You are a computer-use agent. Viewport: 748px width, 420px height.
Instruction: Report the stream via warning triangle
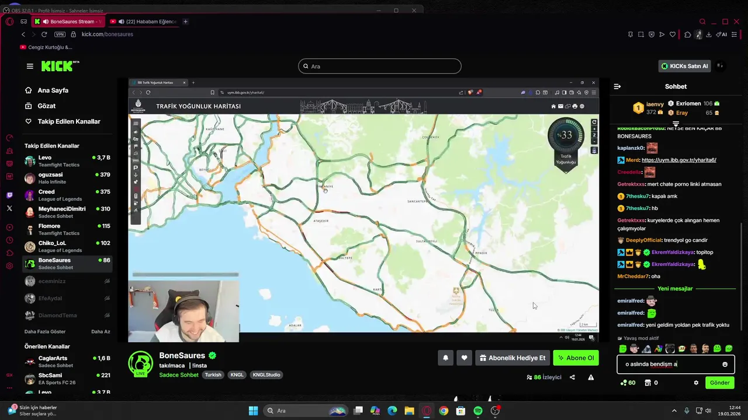pos(591,377)
